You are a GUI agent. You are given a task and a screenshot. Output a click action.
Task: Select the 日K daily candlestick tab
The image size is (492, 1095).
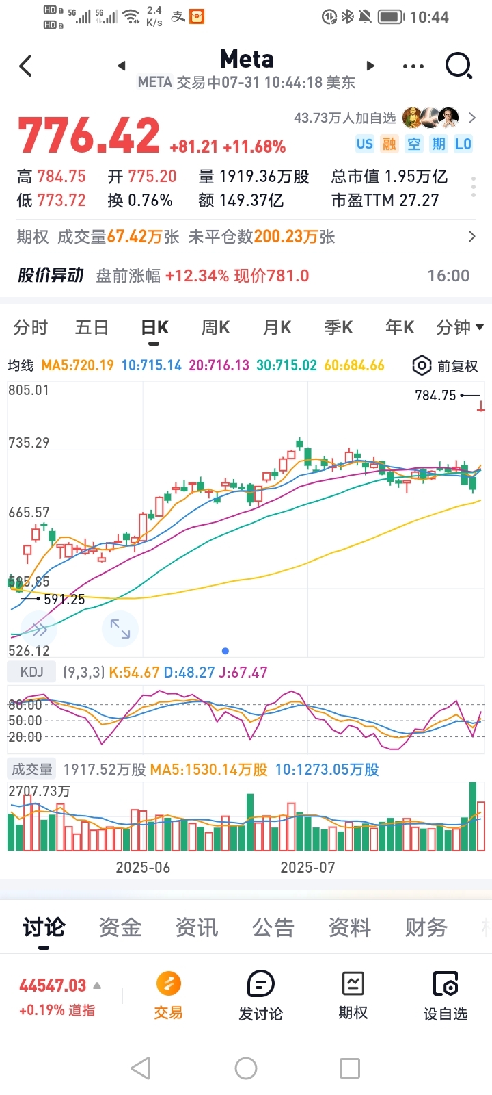pos(154,328)
